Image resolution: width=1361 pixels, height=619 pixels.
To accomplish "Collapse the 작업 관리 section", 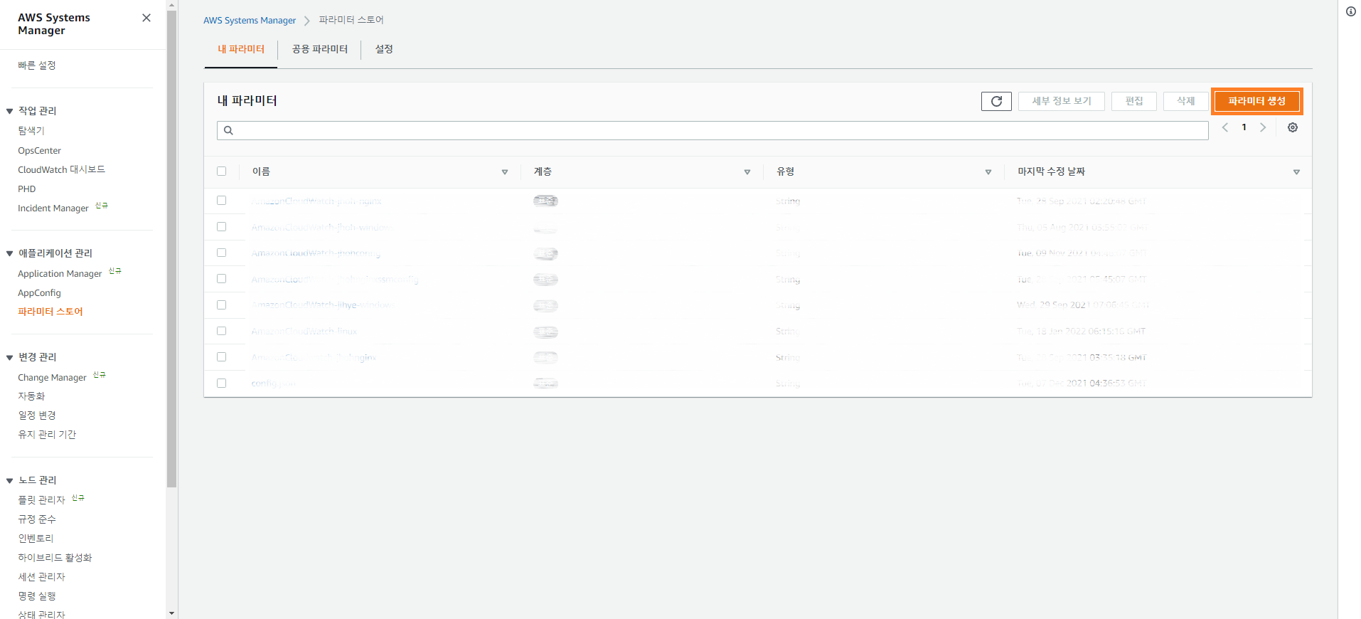I will pos(10,111).
